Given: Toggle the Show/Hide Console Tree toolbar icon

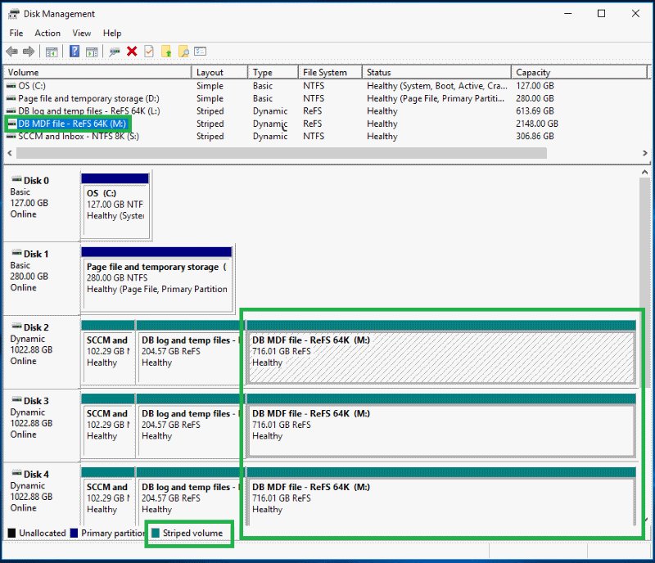Looking at the screenshot, I should point(50,51).
